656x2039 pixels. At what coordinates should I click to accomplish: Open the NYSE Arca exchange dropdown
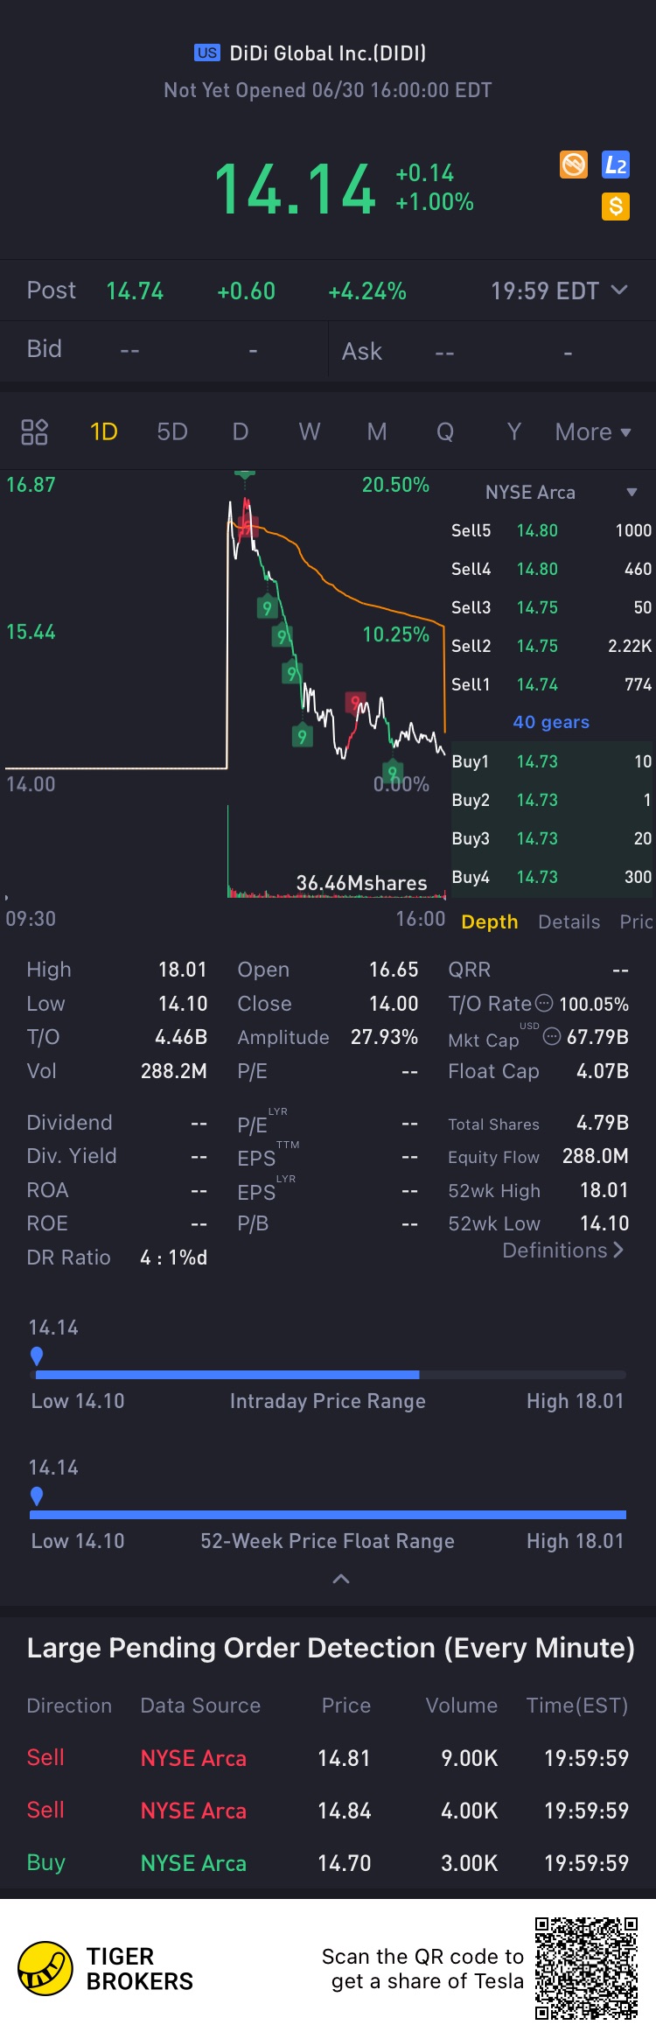point(561,492)
